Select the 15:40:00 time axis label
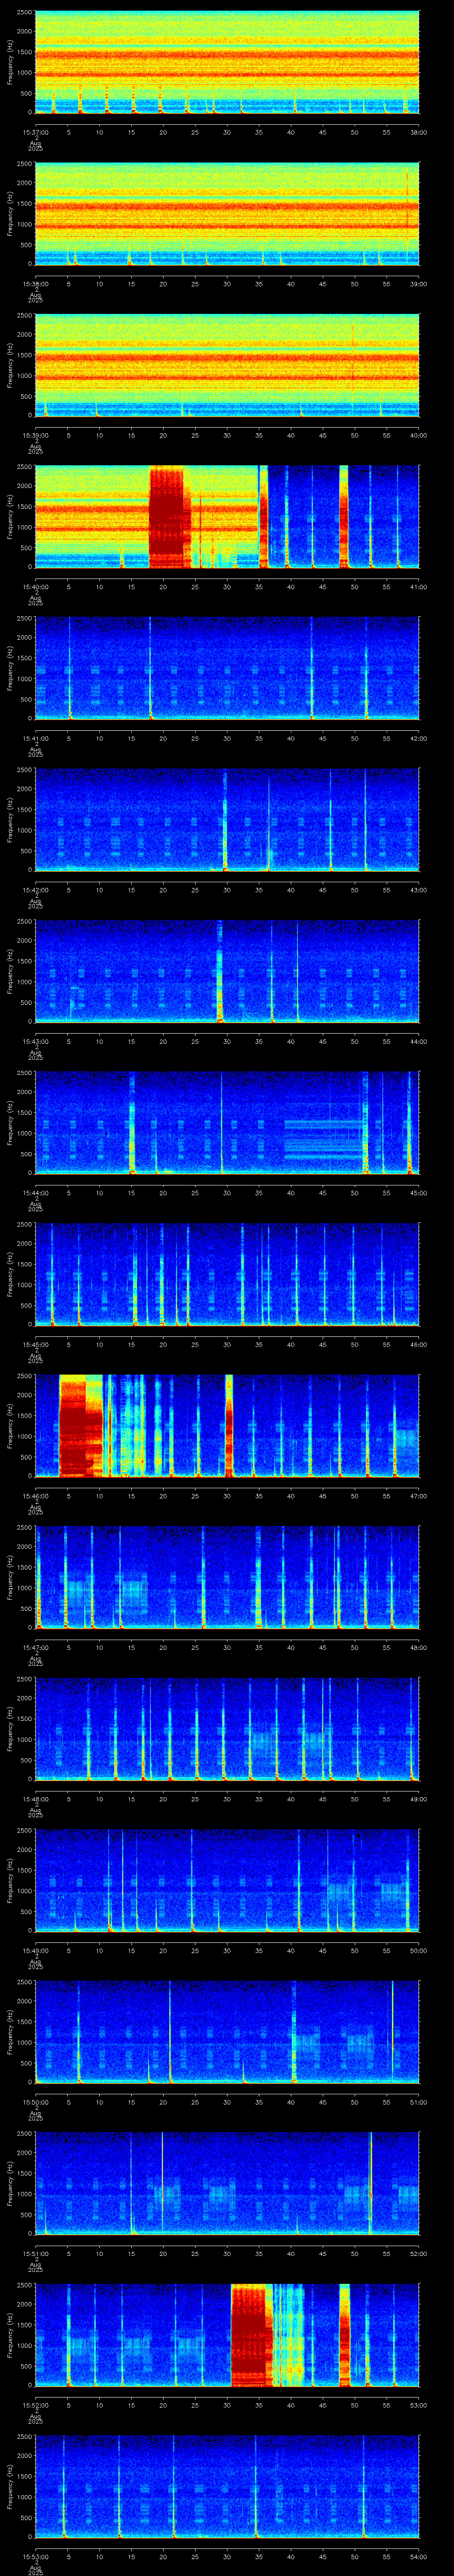Screen dimensions: 454x2576 point(35,587)
